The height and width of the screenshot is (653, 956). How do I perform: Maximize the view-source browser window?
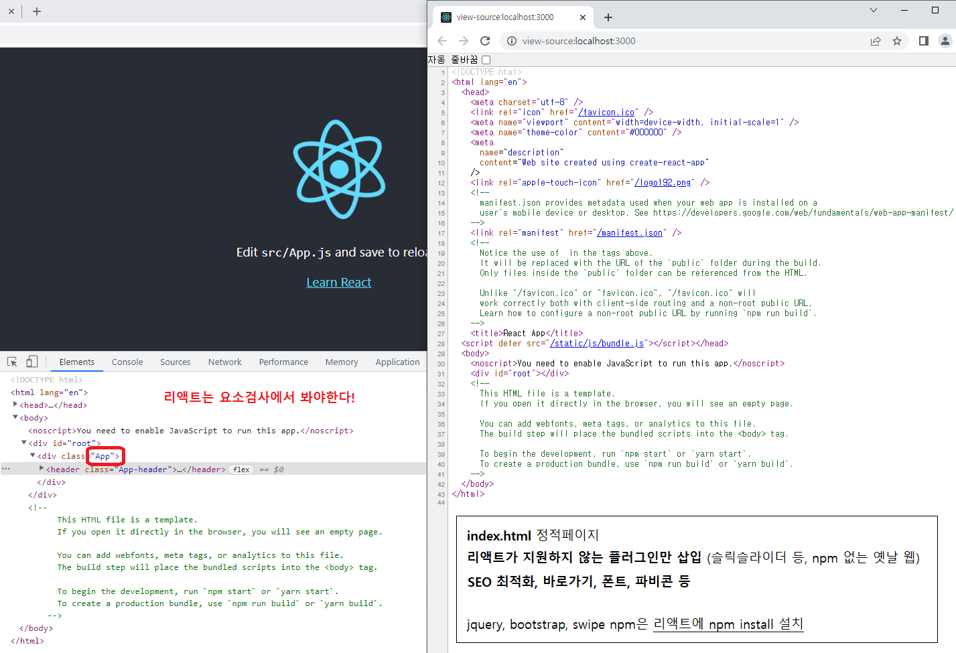click(x=935, y=10)
